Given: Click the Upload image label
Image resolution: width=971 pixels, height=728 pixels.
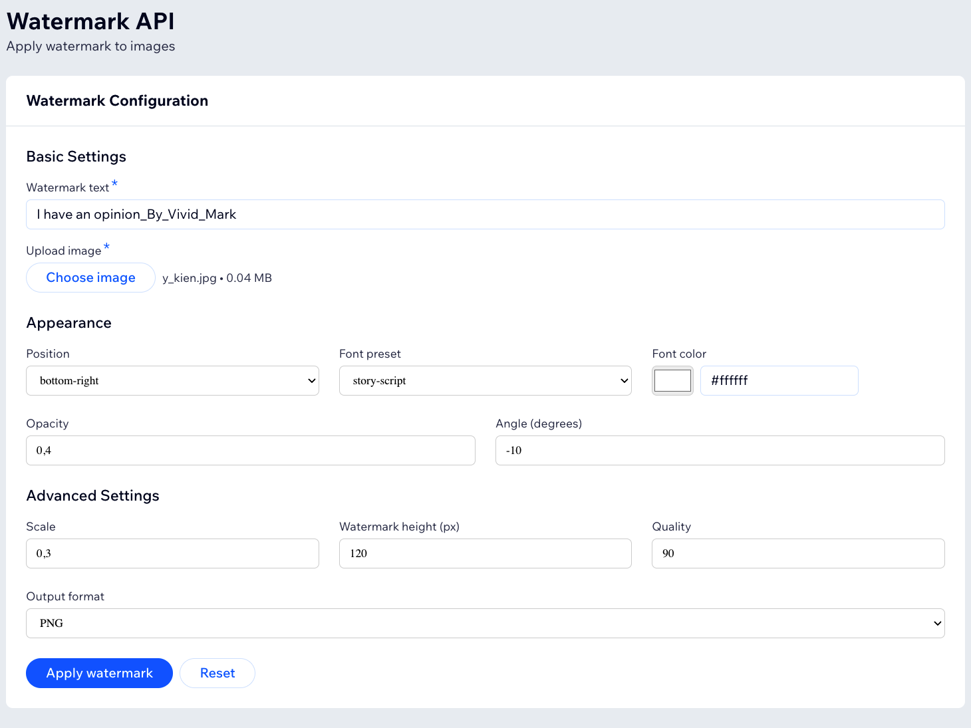Looking at the screenshot, I should [x=63, y=251].
